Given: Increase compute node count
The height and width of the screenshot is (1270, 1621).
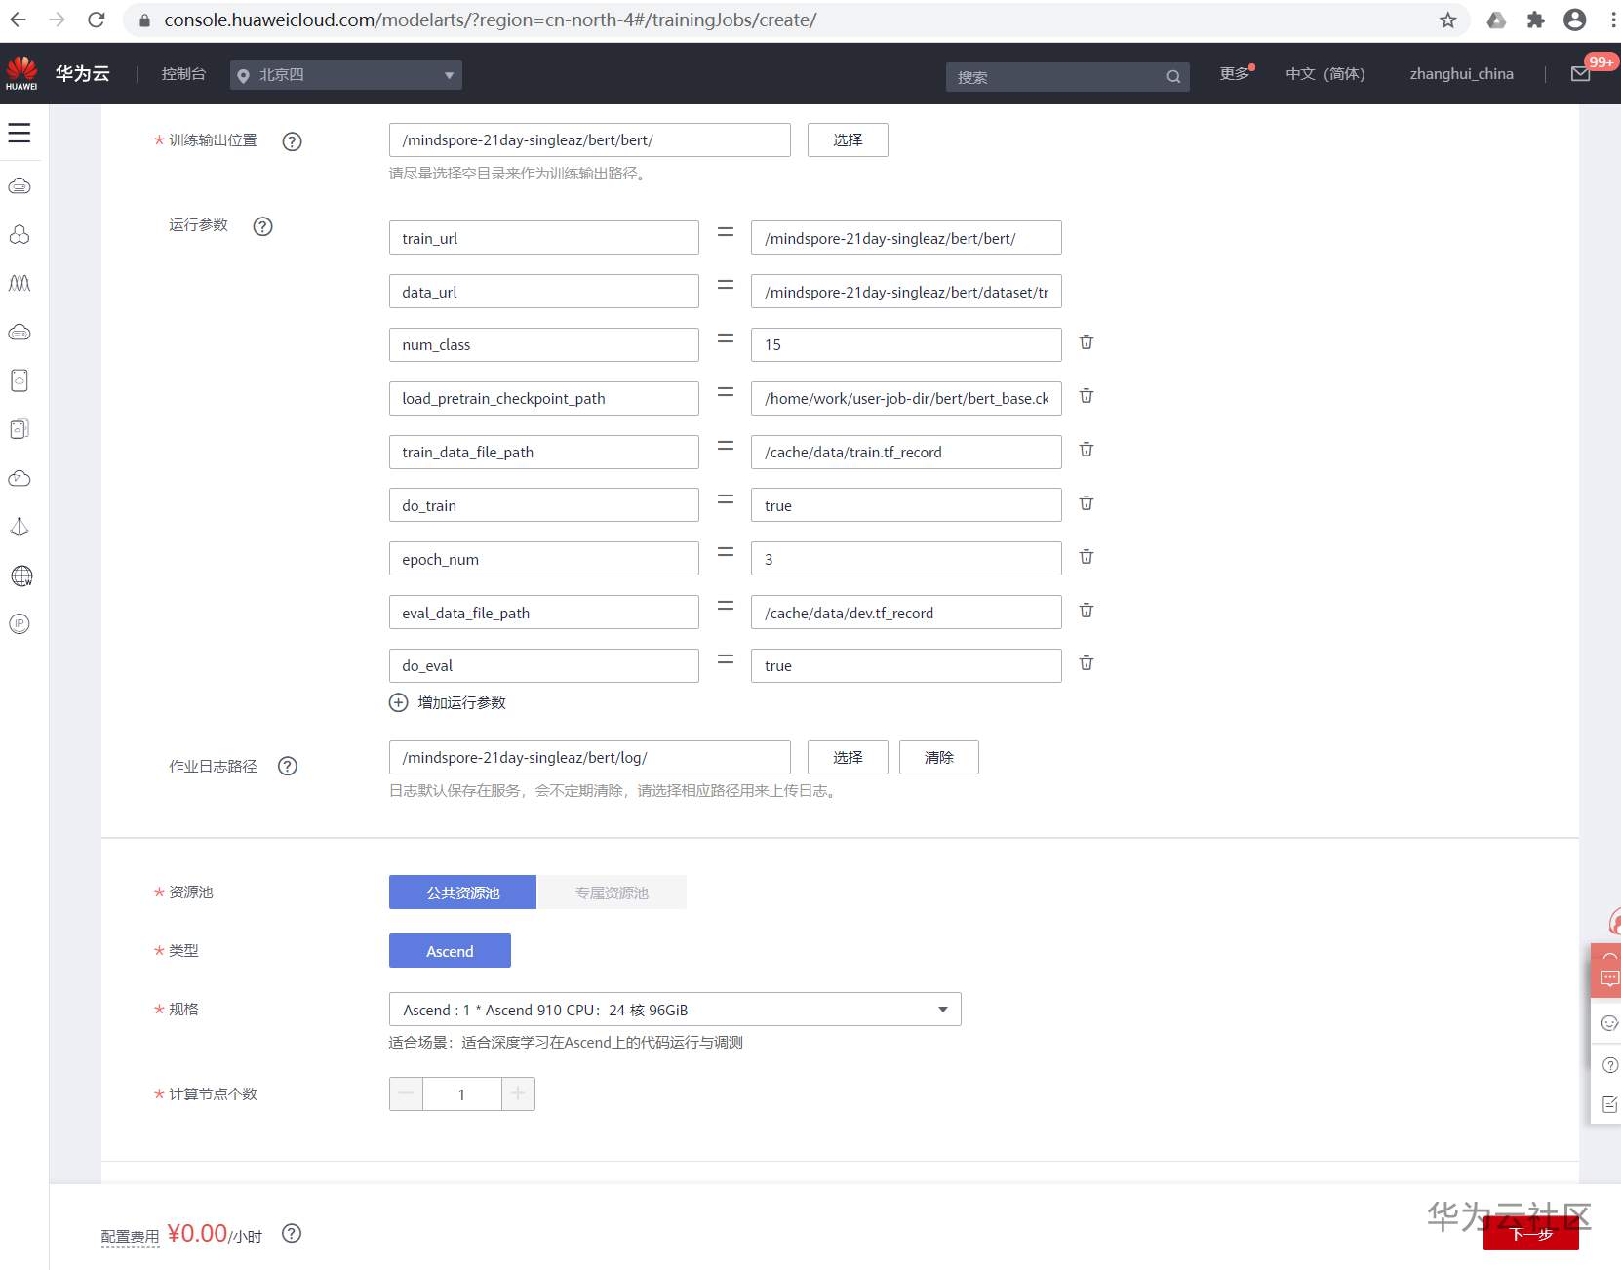Looking at the screenshot, I should 518,1094.
